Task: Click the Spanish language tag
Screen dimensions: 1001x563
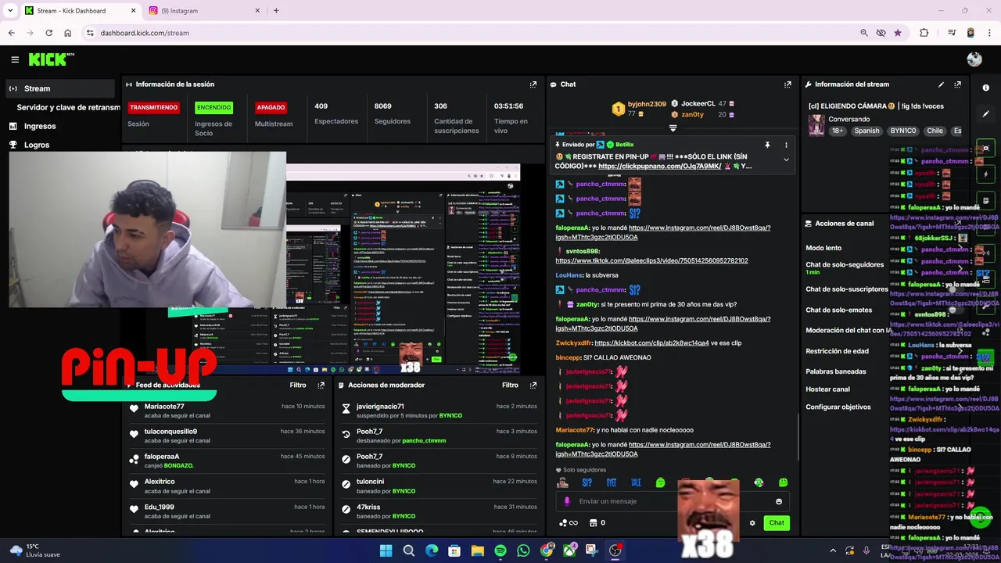Action: click(x=866, y=131)
